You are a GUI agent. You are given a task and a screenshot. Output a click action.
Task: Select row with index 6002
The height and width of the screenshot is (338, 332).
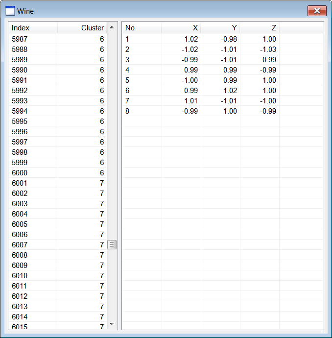58,193
